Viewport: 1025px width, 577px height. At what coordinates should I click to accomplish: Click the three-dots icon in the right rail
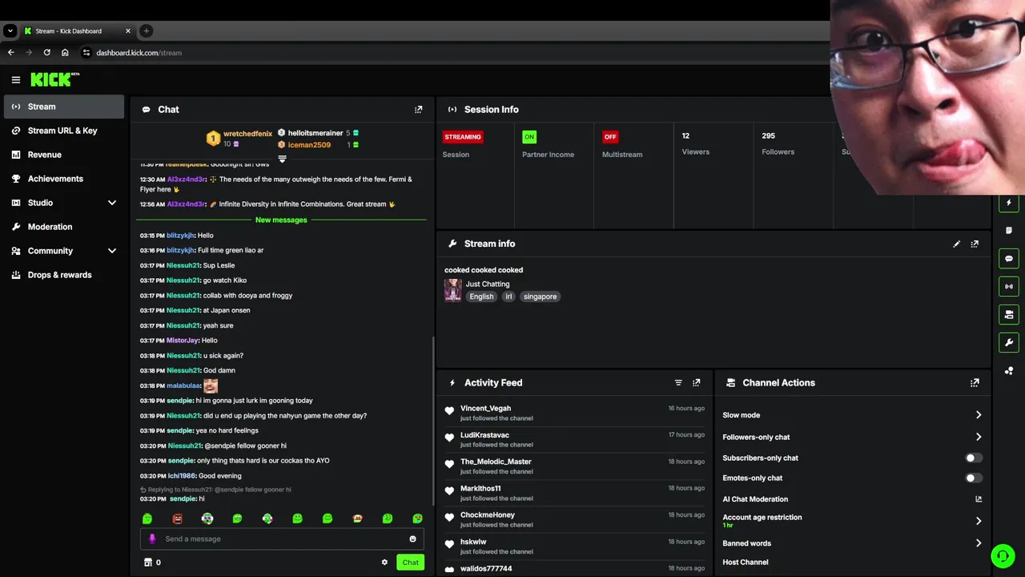pos(1009,370)
